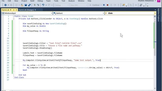Click the account avatar picture

pyautogui.click(x=159, y=1)
